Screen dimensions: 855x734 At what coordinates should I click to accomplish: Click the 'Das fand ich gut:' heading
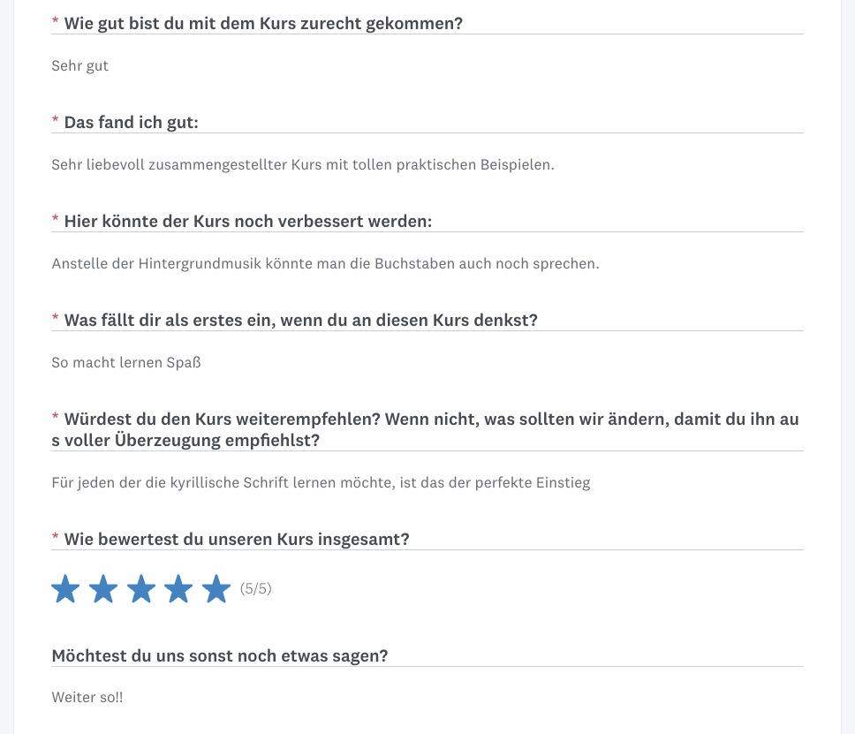[131, 122]
